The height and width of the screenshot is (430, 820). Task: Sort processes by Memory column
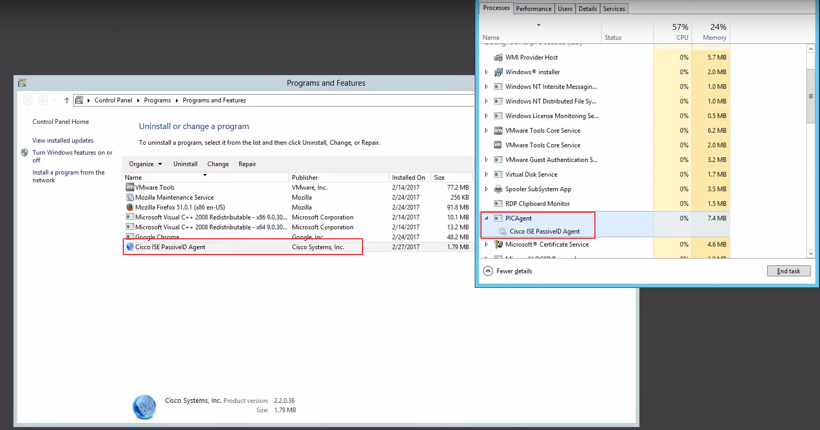(x=711, y=32)
